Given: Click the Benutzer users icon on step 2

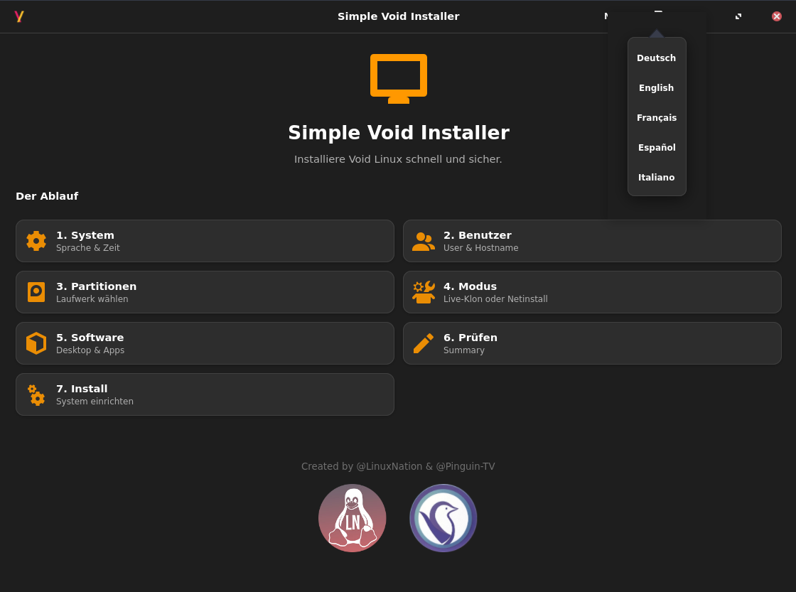Looking at the screenshot, I should pyautogui.click(x=424, y=240).
